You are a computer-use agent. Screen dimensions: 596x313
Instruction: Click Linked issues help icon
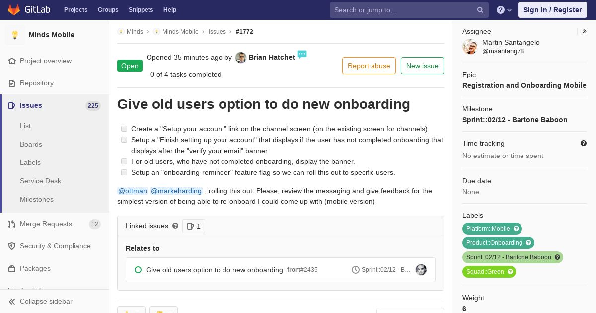click(x=175, y=226)
